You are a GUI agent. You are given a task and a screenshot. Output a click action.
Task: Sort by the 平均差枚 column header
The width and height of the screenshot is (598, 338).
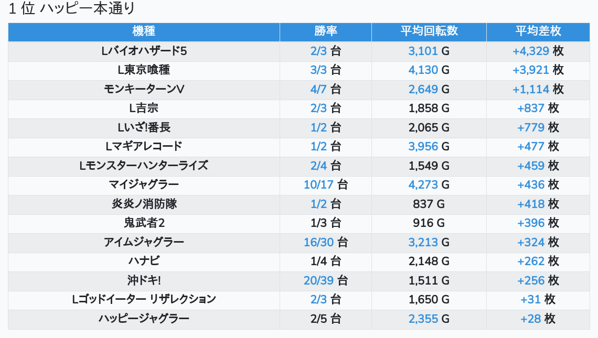click(x=538, y=31)
